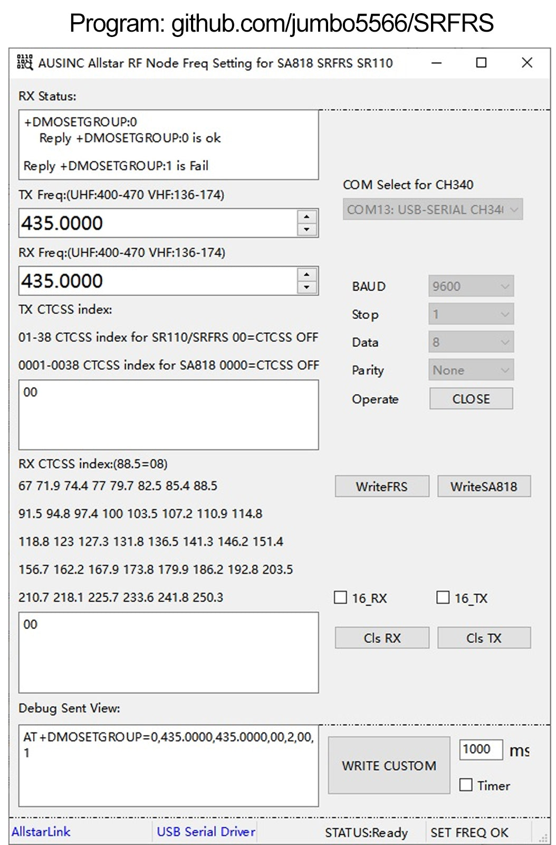Decrease TX Freq with the down arrow

click(306, 230)
